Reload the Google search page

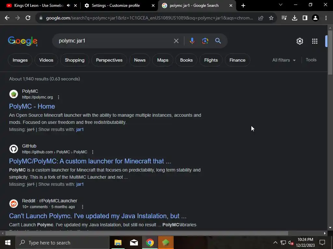[x=28, y=18]
